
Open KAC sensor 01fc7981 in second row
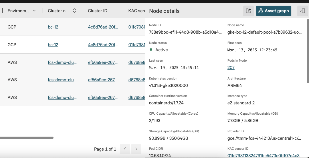click(137, 45)
